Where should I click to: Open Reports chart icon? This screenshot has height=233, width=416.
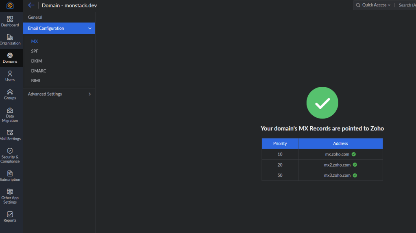[10, 214]
